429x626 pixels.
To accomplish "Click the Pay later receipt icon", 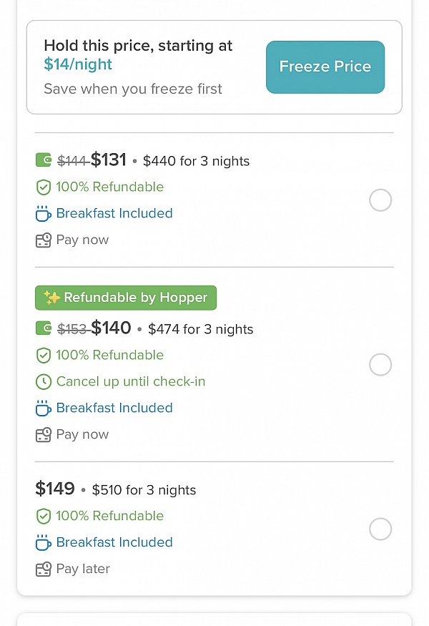I will [44, 569].
